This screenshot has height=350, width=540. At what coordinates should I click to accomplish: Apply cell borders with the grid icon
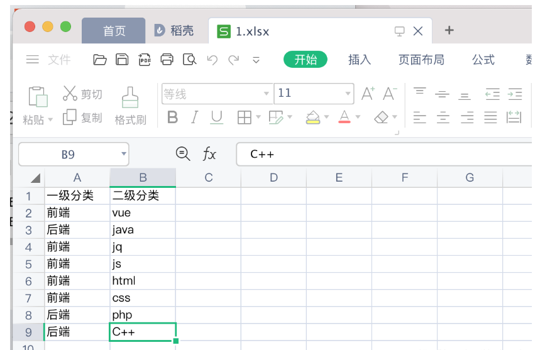(x=244, y=118)
